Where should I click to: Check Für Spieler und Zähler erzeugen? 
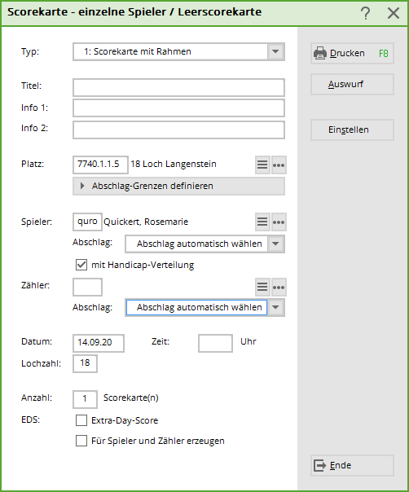click(81, 441)
